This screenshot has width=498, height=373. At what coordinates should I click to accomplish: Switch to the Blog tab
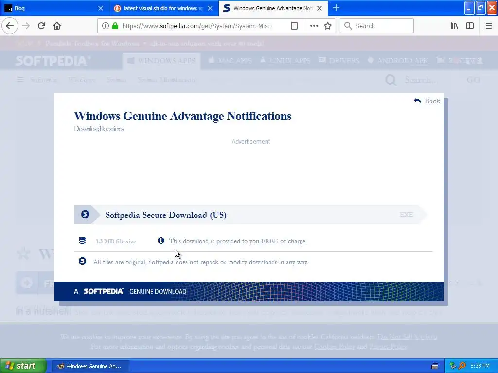tap(54, 8)
